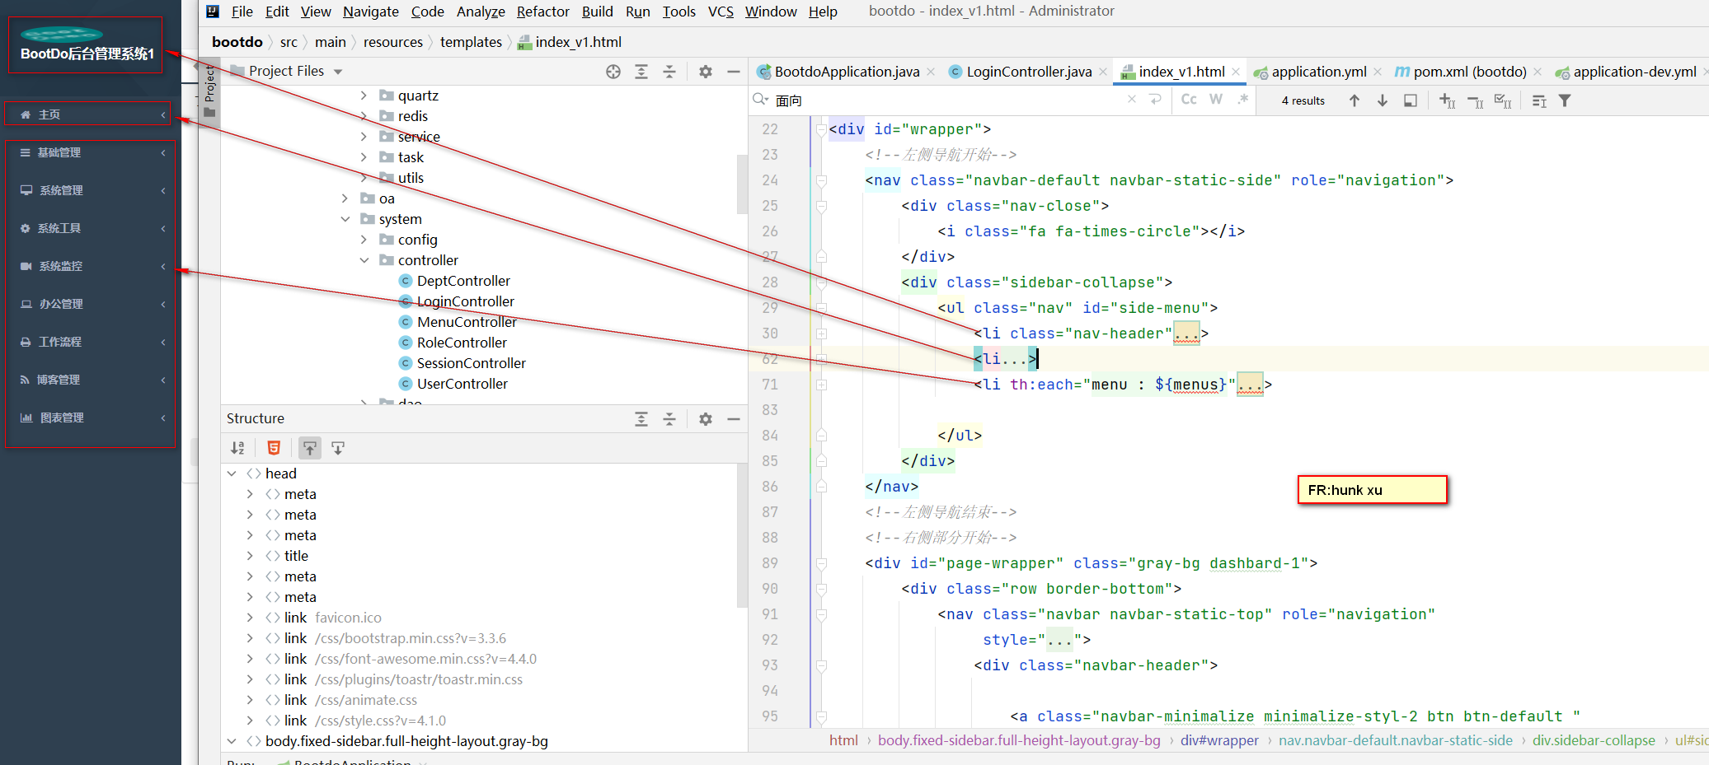Click new line icon in search field

1156,100
